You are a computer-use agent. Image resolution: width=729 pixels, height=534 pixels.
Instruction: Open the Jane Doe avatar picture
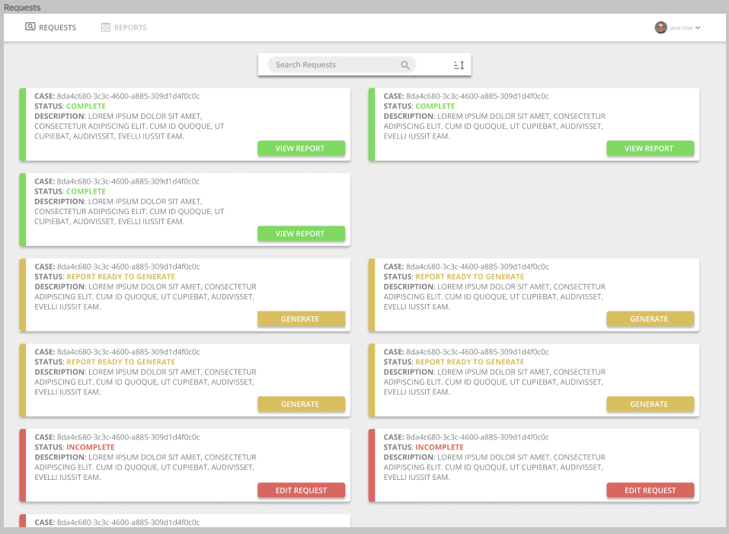coord(660,27)
